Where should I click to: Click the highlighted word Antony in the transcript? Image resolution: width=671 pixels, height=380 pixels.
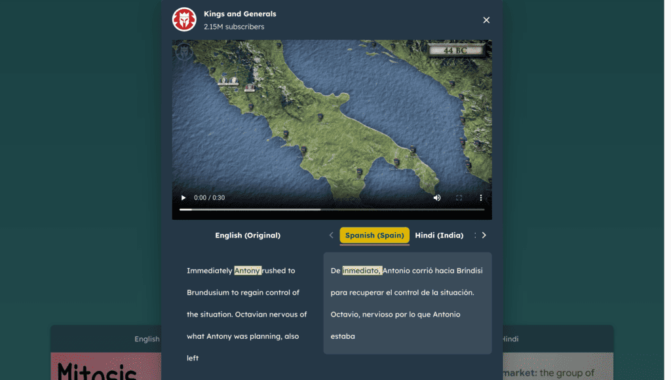tap(248, 271)
